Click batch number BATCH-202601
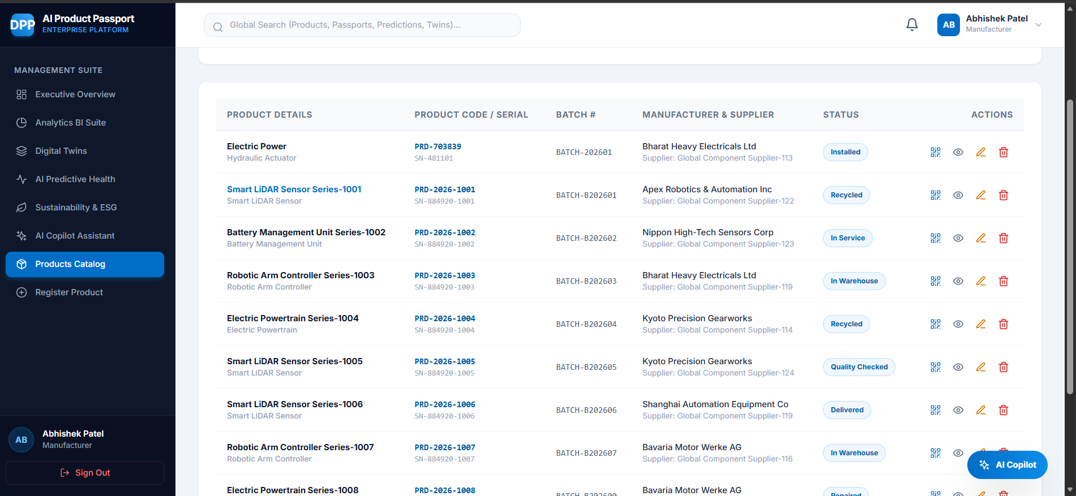Viewport: 1076px width, 496px height. (584, 152)
